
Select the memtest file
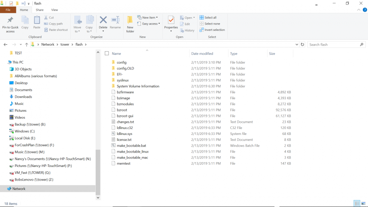123,163
